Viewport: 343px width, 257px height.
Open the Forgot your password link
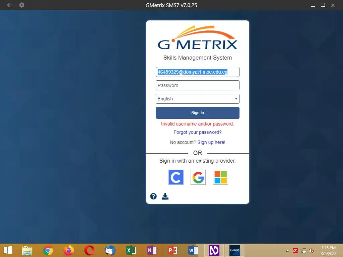(198, 132)
